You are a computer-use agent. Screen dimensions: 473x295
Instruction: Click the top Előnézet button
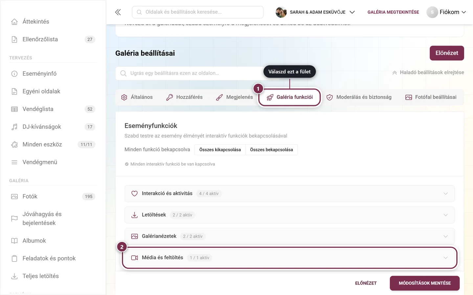(447, 53)
